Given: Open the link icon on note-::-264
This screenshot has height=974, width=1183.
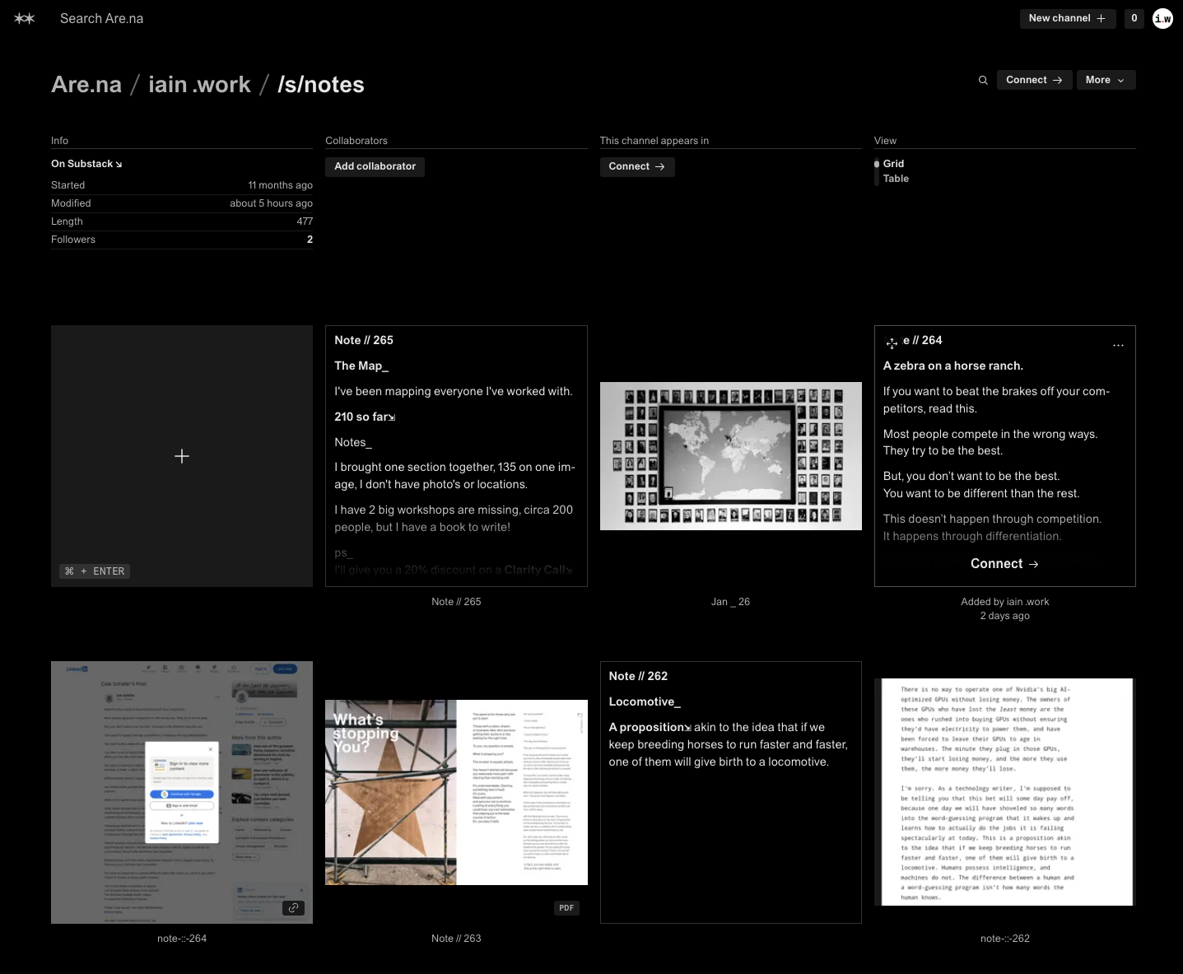Looking at the screenshot, I should [x=293, y=908].
